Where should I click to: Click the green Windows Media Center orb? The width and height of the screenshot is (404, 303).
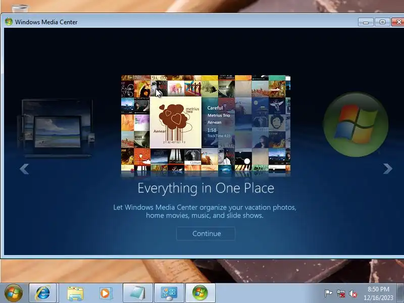click(356, 124)
